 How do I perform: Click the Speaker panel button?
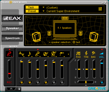[12, 28]
